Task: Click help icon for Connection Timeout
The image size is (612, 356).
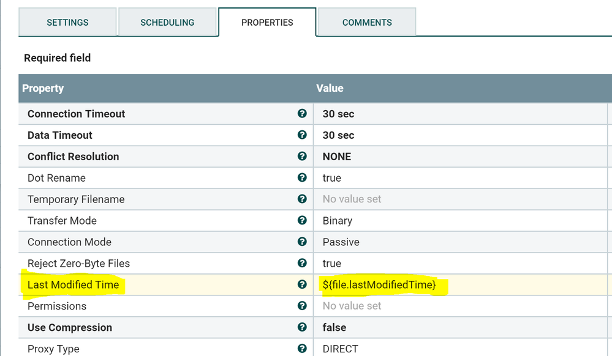Action: tap(302, 114)
